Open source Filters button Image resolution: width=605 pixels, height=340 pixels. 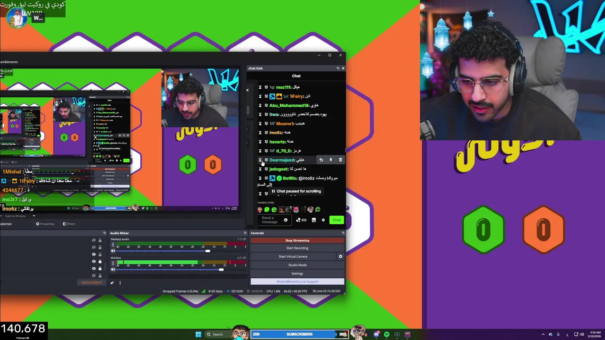(69, 224)
